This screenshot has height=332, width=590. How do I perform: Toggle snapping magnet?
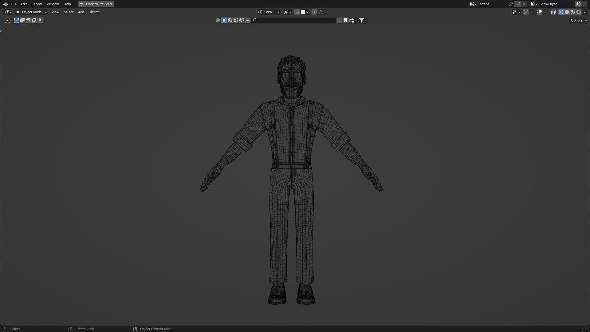click(x=297, y=12)
